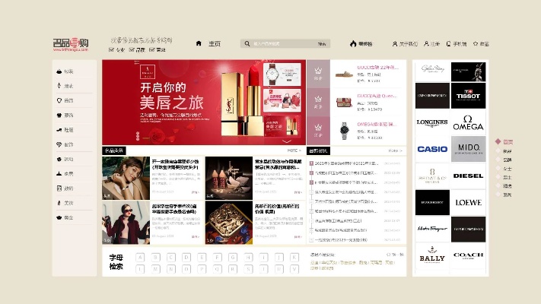Image resolution: width=541 pixels, height=304 pixels.
Task: Click the down chevron in banner
Action: point(287,141)
